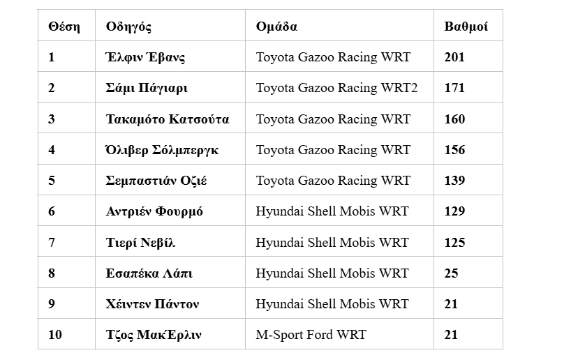Select the 201 points cell
The image size is (578, 362).
pyautogui.click(x=468, y=56)
